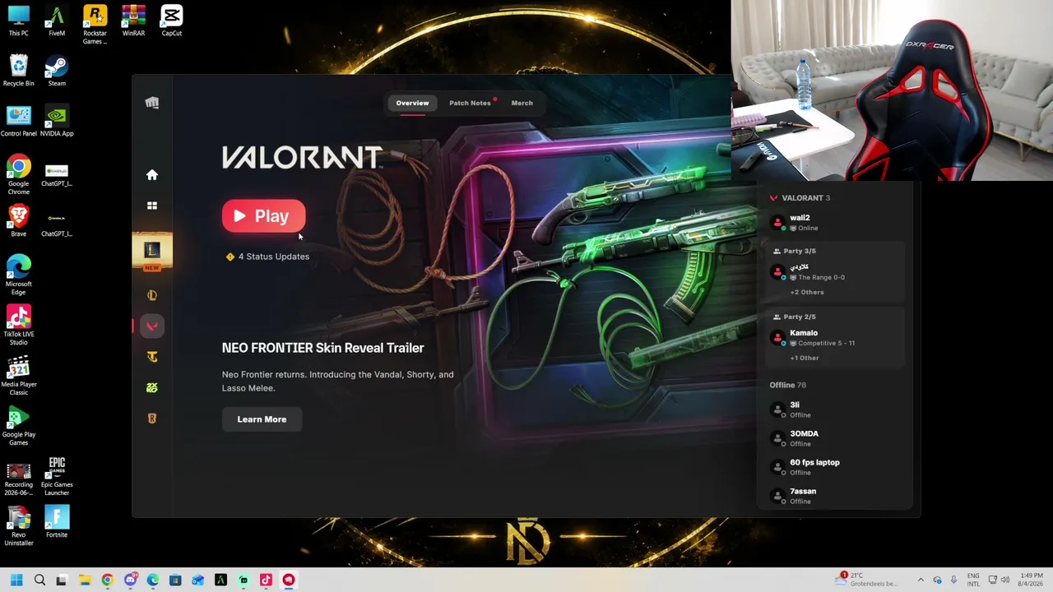The height and width of the screenshot is (592, 1053).
Task: Open the Recycle Bin desktop icon
Action: 19,71
